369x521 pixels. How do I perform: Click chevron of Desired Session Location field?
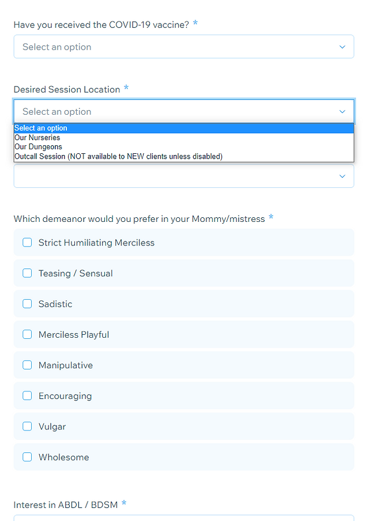(x=342, y=112)
